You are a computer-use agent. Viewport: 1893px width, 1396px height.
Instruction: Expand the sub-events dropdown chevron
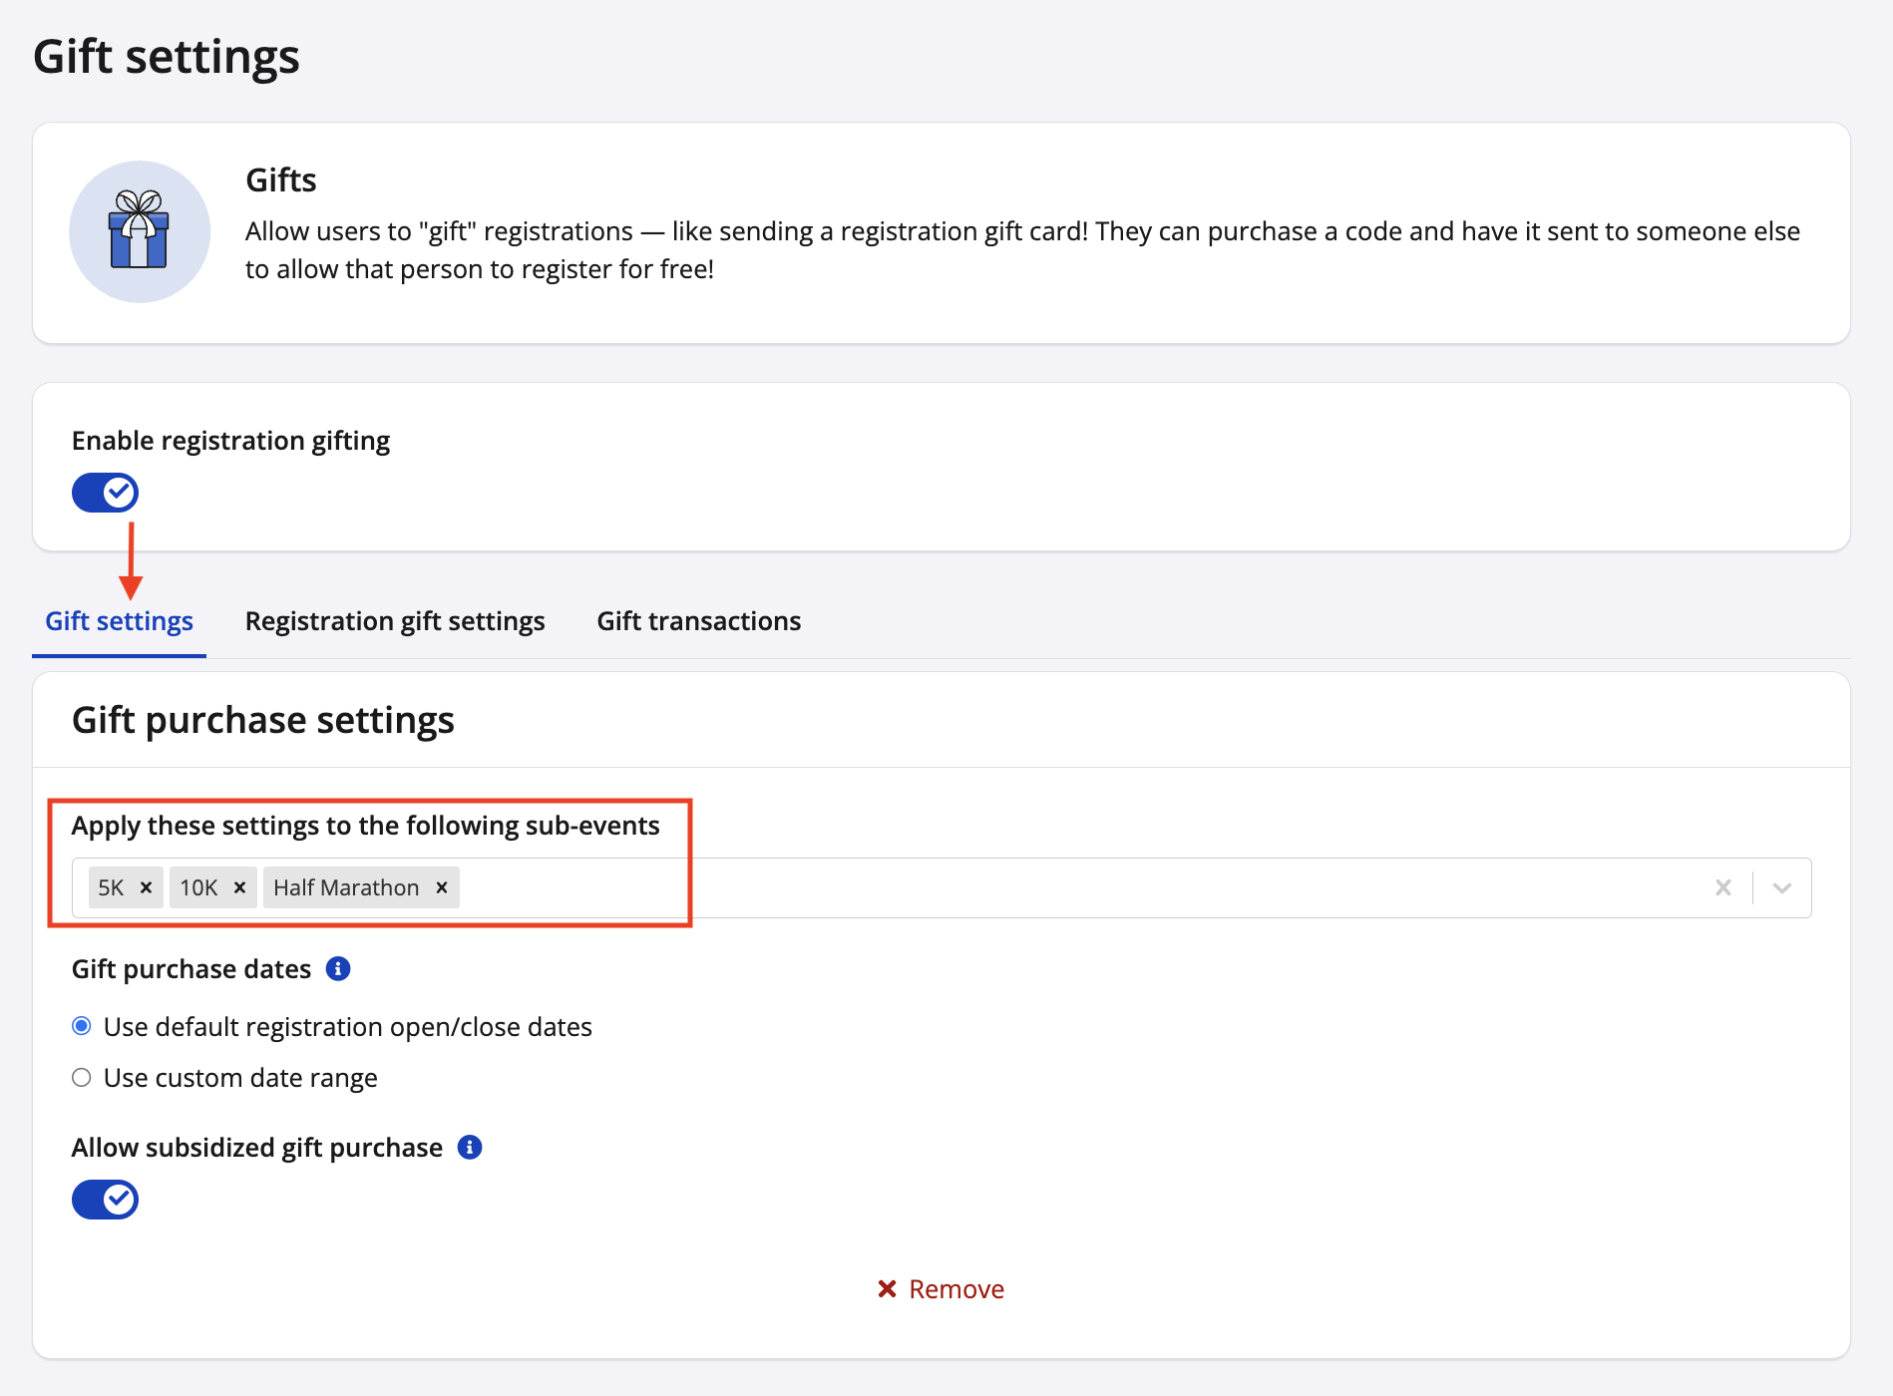pyautogui.click(x=1782, y=887)
